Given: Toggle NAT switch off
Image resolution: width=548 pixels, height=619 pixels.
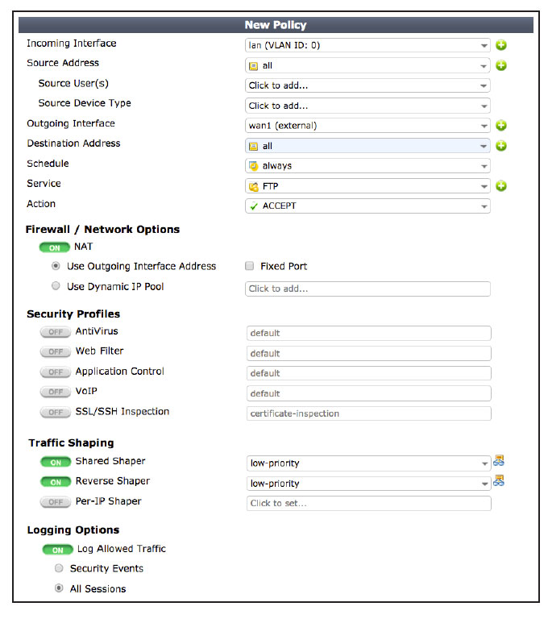Looking at the screenshot, I should pos(55,247).
